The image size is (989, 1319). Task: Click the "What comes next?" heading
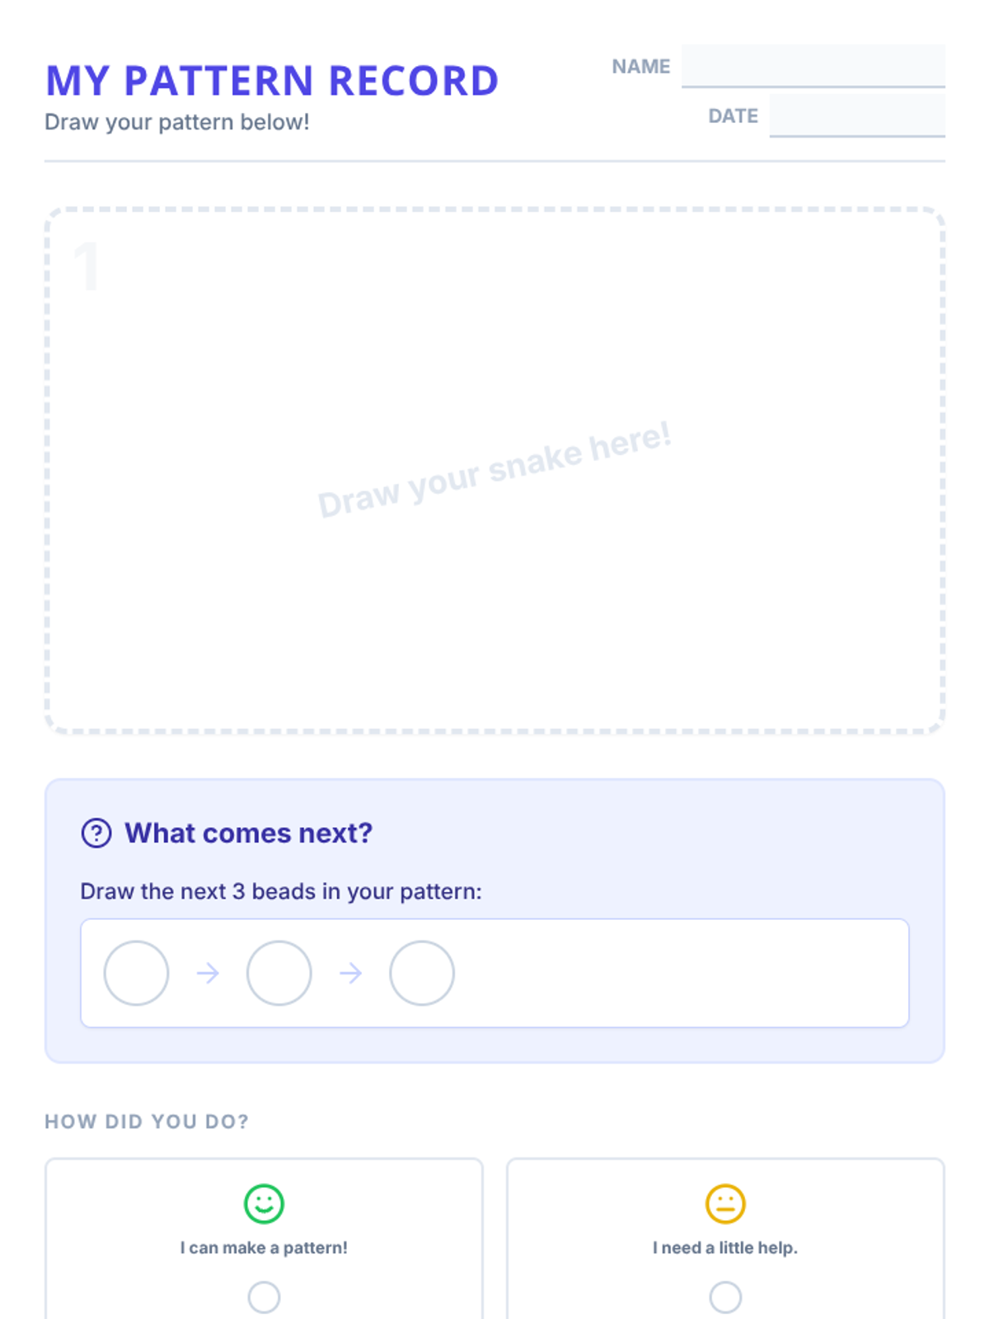248,833
